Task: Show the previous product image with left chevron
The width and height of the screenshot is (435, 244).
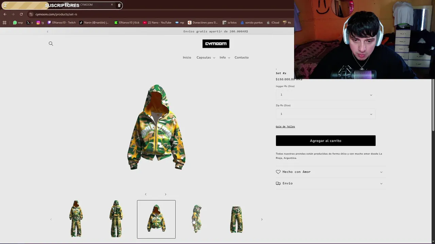Action: click(x=146, y=195)
